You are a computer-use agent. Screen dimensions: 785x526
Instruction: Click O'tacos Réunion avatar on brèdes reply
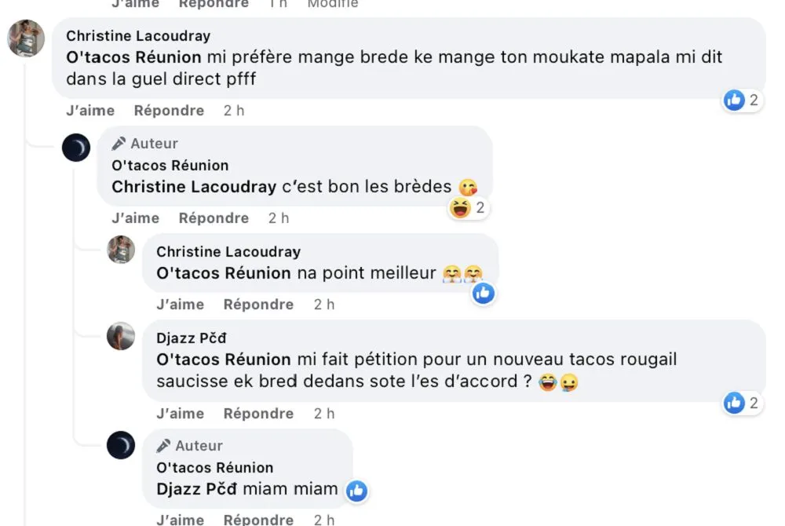coord(76,147)
